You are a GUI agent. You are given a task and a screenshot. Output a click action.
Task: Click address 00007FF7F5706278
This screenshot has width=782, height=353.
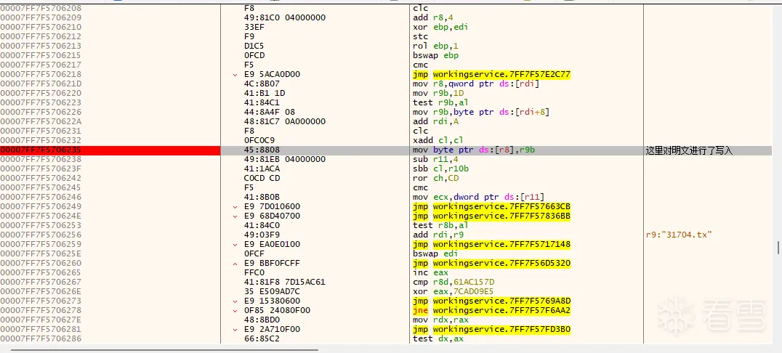point(41,311)
